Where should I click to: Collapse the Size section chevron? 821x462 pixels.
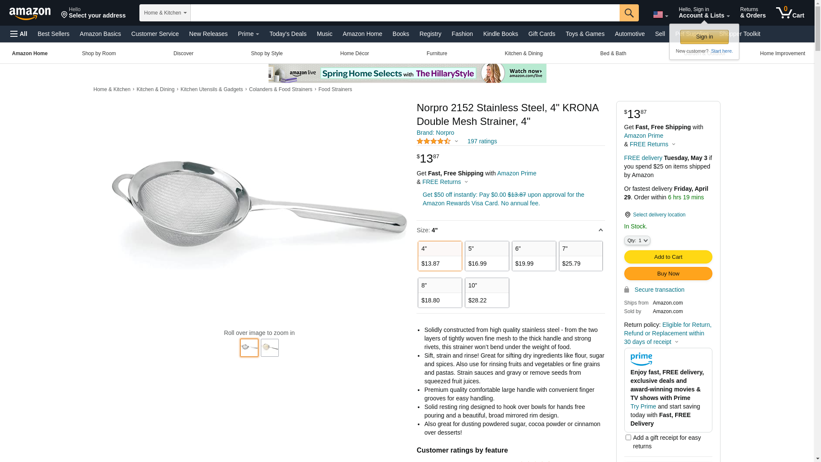pos(600,230)
